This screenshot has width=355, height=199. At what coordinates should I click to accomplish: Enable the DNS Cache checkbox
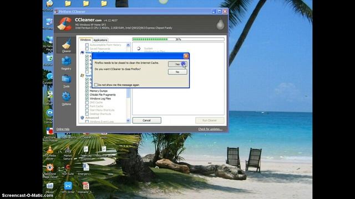tap(87, 102)
